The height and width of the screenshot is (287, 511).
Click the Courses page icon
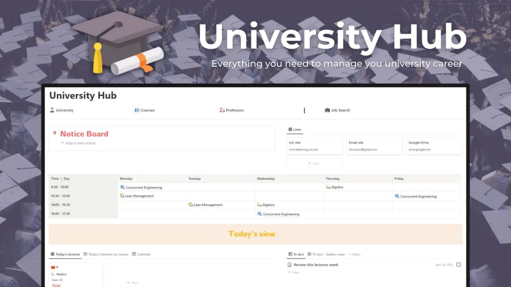[137, 110]
